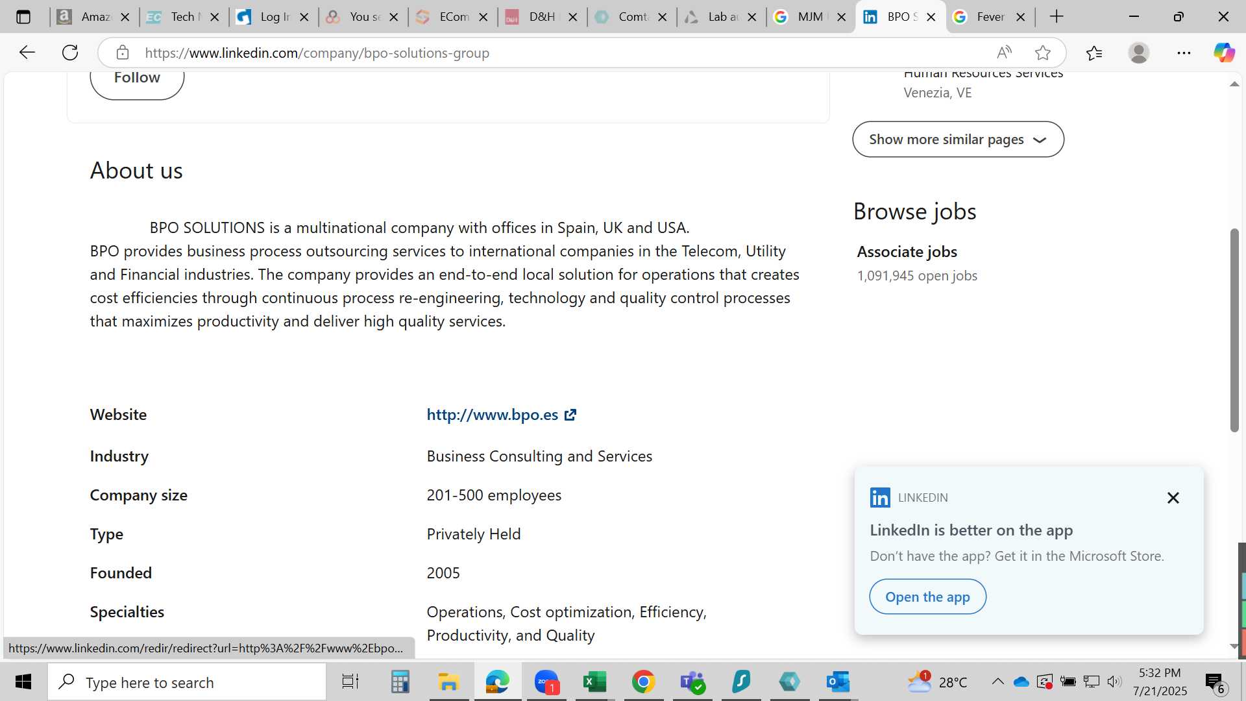Click the address bar URL

pos(317,53)
